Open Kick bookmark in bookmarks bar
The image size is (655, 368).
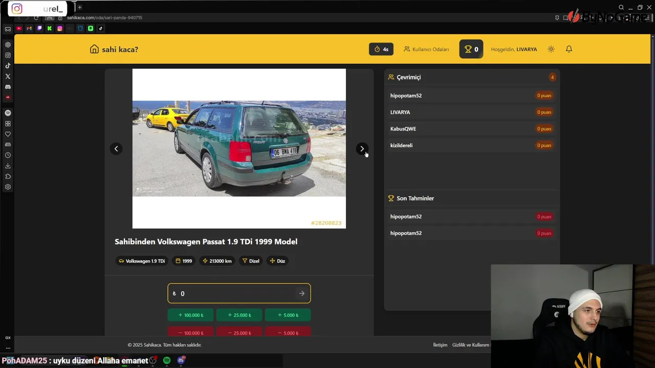[x=50, y=29]
